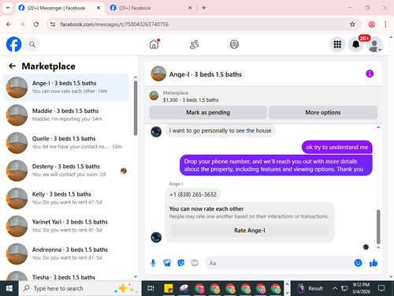
Task: Close the Messenger browser tab
Action: 98,8
